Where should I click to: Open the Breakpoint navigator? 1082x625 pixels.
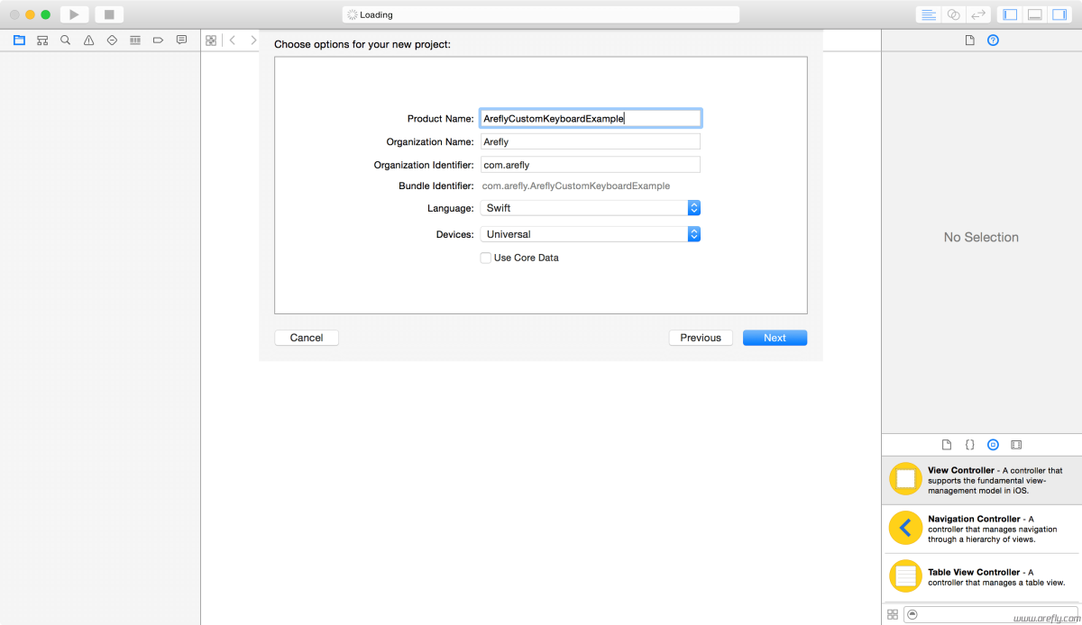159,41
